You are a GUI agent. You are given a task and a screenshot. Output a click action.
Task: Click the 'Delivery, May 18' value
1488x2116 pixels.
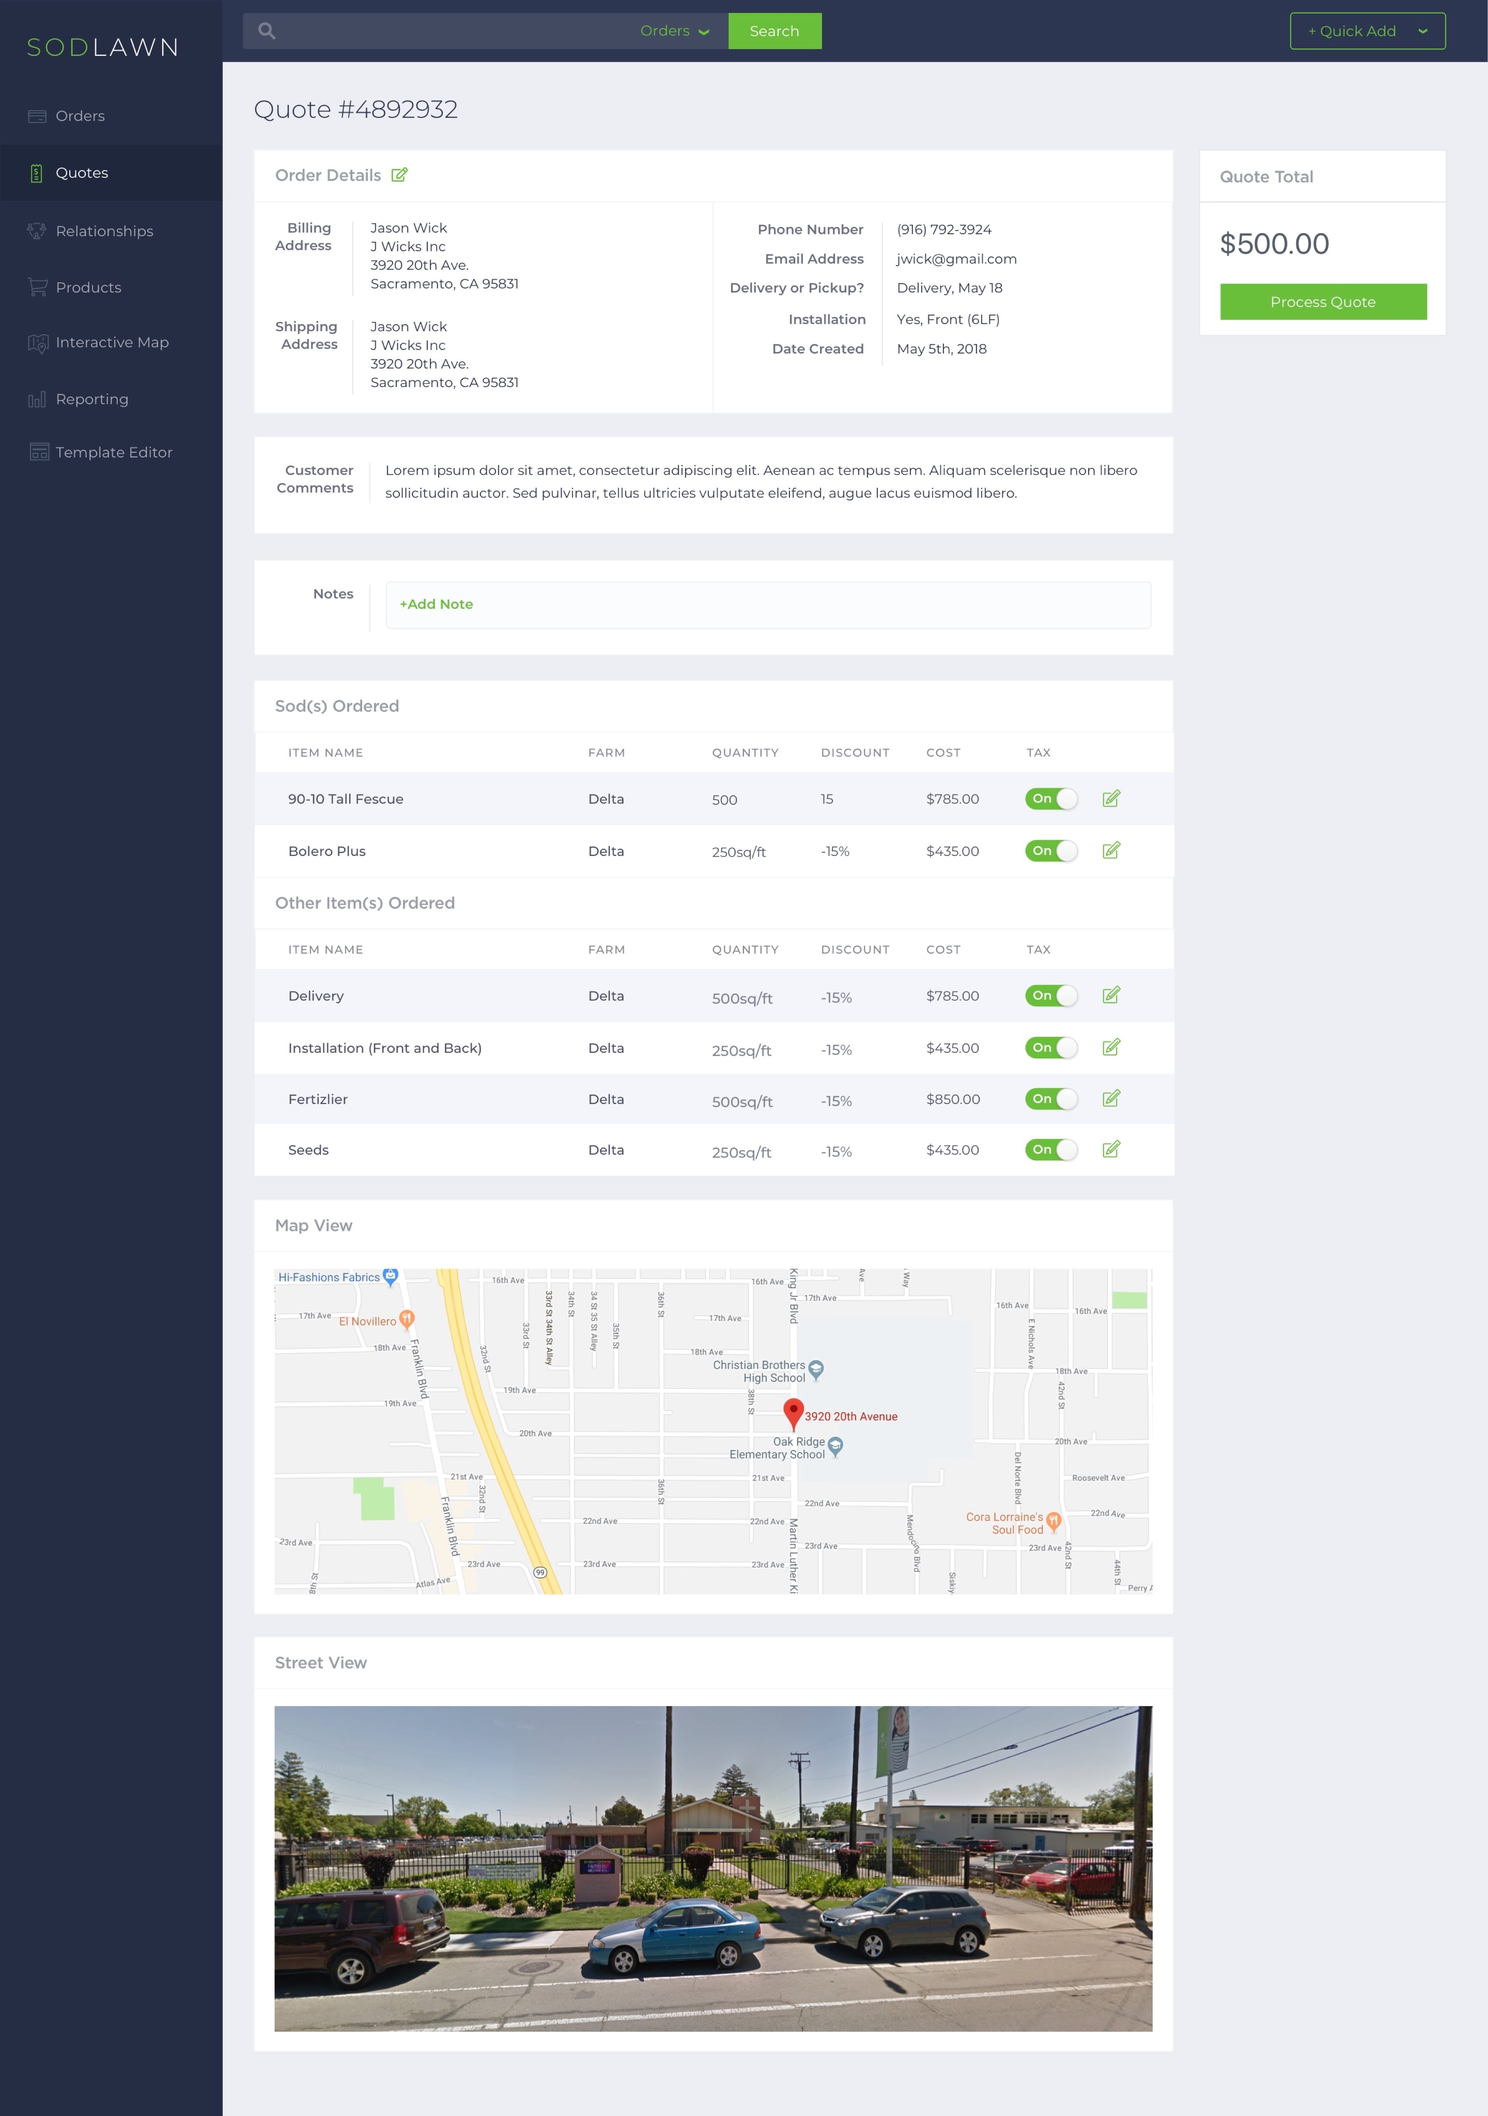(950, 289)
